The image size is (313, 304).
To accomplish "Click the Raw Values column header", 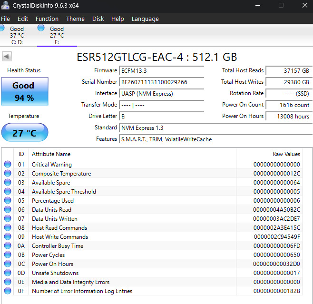I will click(285, 154).
